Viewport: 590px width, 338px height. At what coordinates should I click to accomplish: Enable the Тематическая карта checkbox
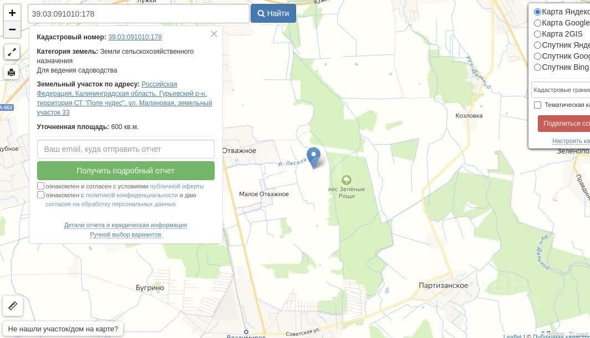[x=538, y=105]
